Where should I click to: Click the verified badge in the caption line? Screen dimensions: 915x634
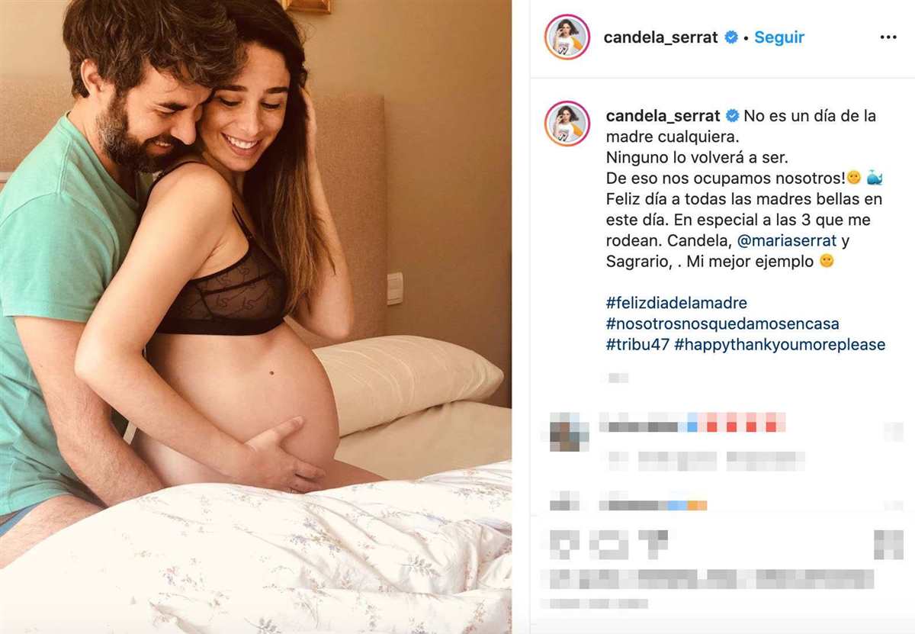733,117
